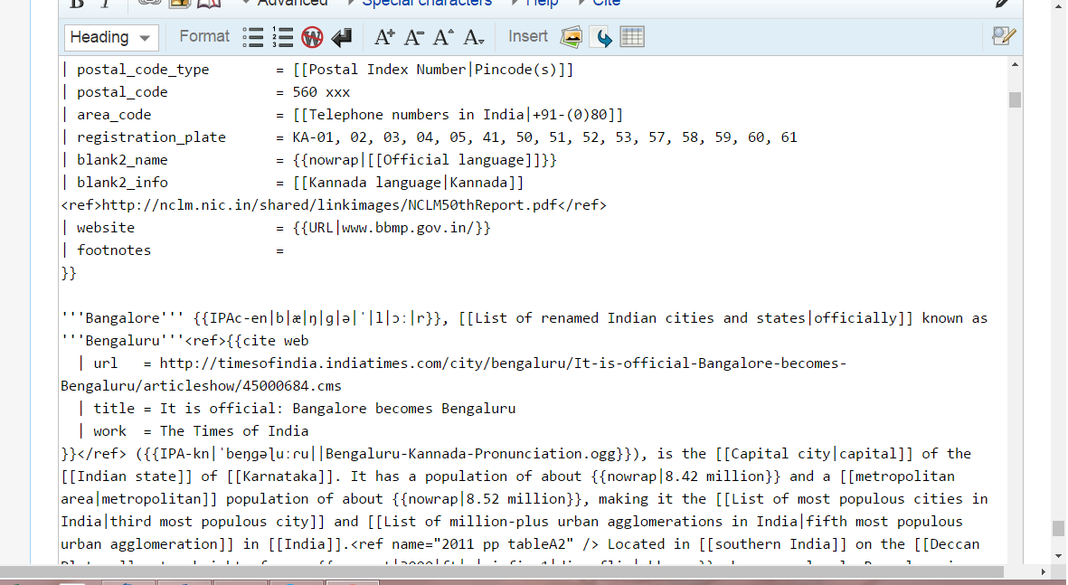Apply superscript formatting
Screen dimensions: 1068x585
443,37
